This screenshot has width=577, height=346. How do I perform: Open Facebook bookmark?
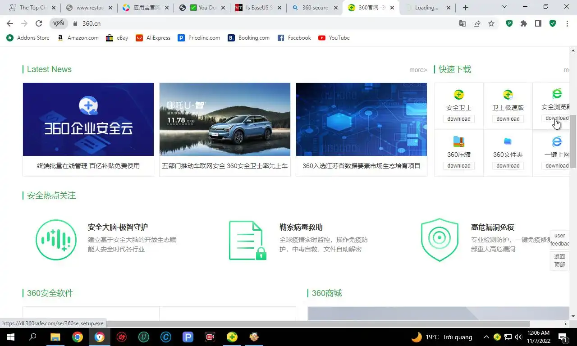(294, 38)
